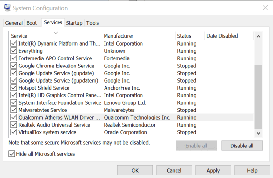Toggle the Hide all Microsoft services checkbox

coord(12,154)
